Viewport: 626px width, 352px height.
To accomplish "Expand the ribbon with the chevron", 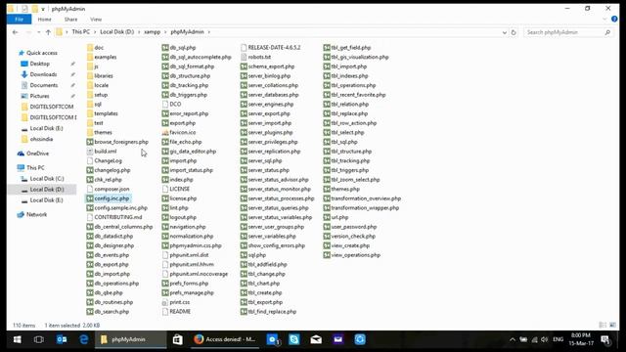I will pyautogui.click(x=604, y=20).
